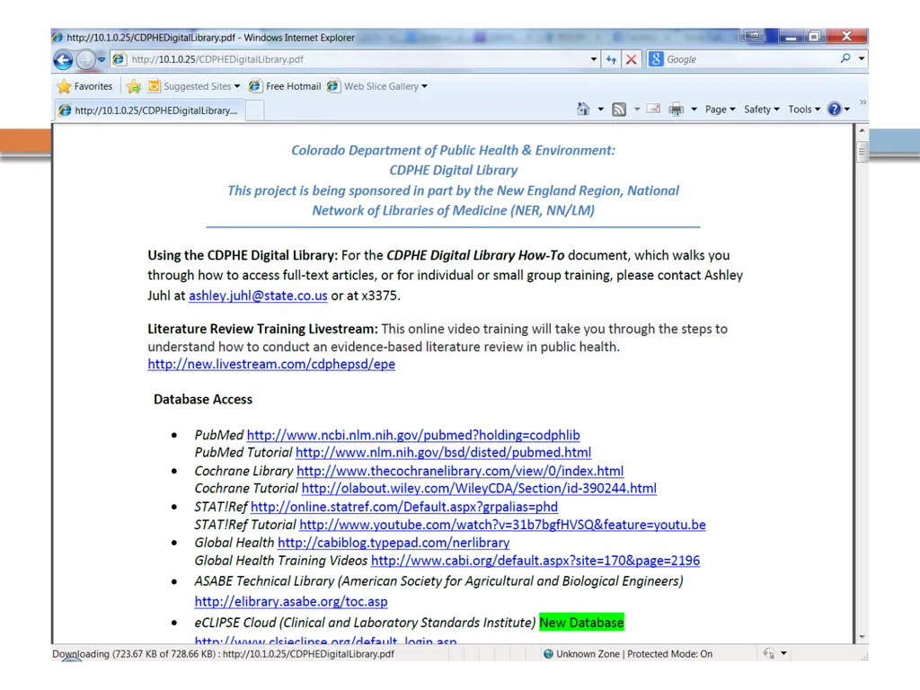Image resolution: width=920 pixels, height=690 pixels.
Task: Expand the address bar history dropdown
Action: pyautogui.click(x=593, y=59)
